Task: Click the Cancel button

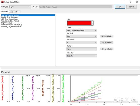Action: coord(131,7)
